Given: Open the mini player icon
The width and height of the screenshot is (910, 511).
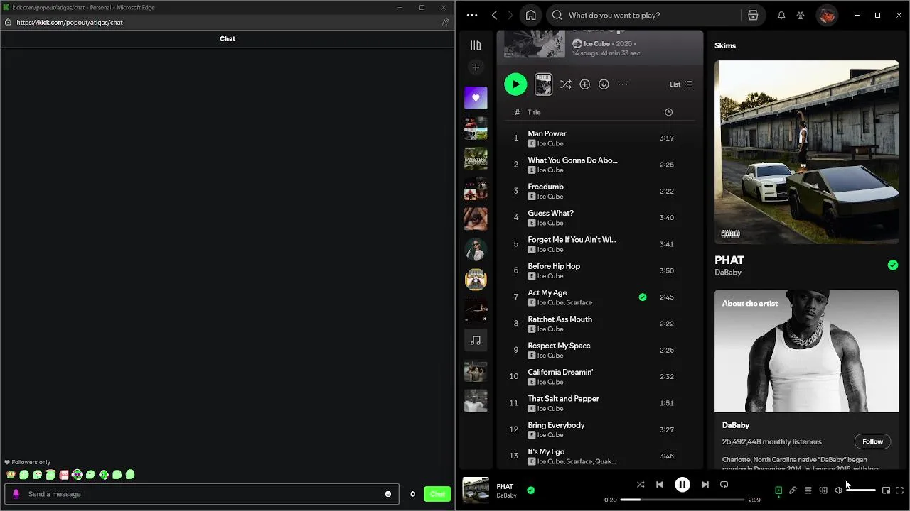Looking at the screenshot, I should [886, 490].
